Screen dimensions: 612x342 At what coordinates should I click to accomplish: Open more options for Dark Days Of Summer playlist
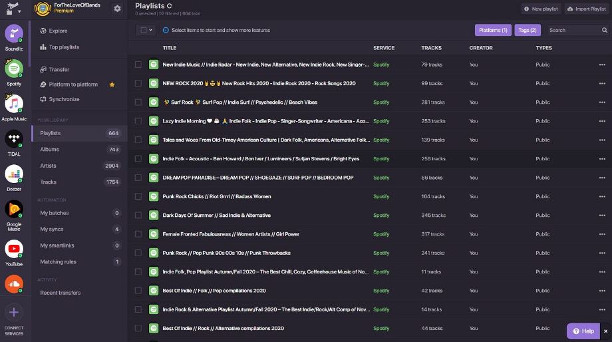tap(602, 216)
